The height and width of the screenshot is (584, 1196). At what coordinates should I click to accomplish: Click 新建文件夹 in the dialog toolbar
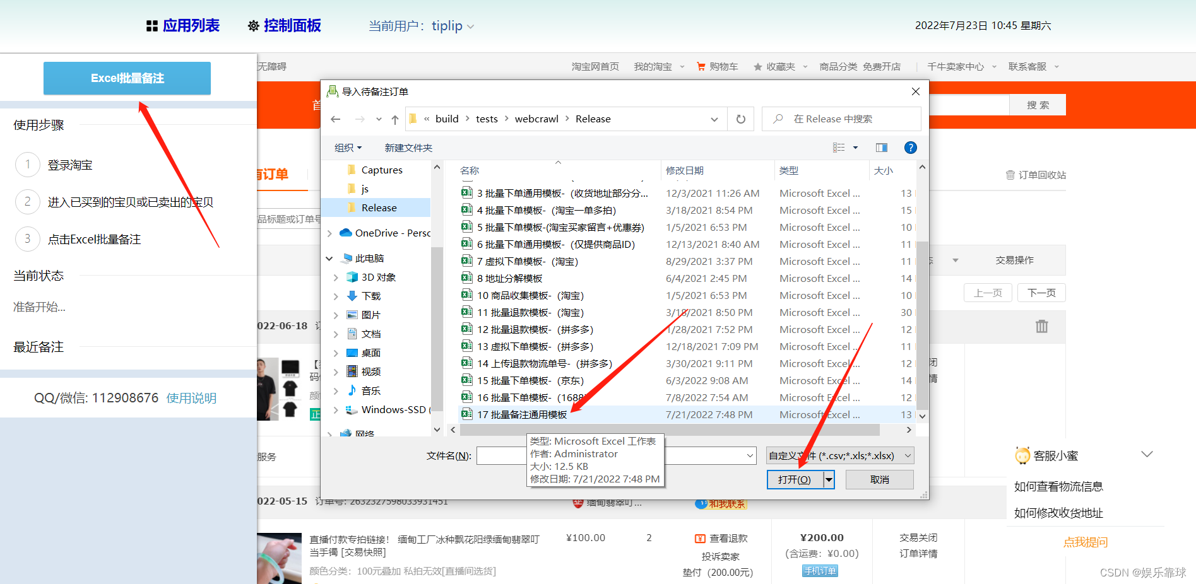pyautogui.click(x=408, y=148)
